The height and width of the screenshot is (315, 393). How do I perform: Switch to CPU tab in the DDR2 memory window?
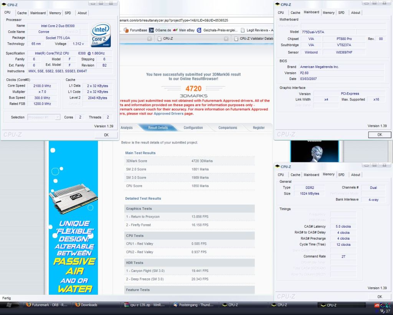click(x=281, y=175)
